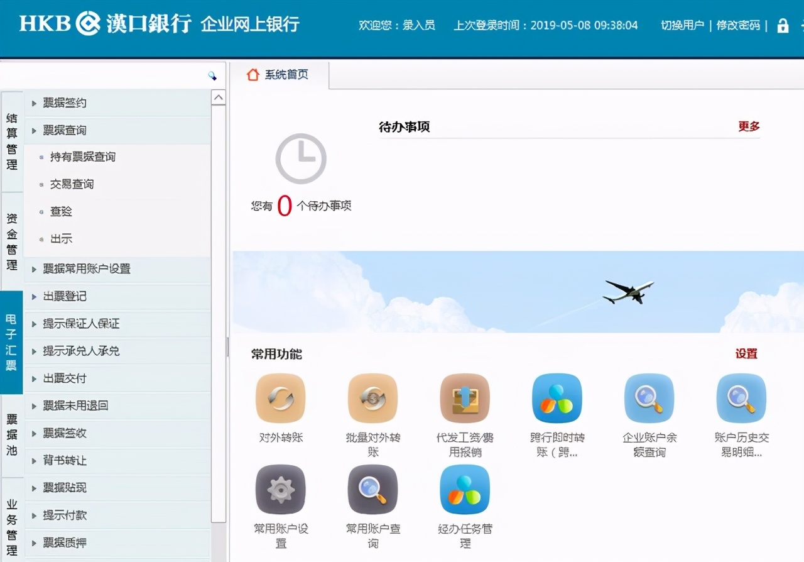The height and width of the screenshot is (562, 804).
Task: Expand the 背书转让 menu section
Action: click(65, 460)
